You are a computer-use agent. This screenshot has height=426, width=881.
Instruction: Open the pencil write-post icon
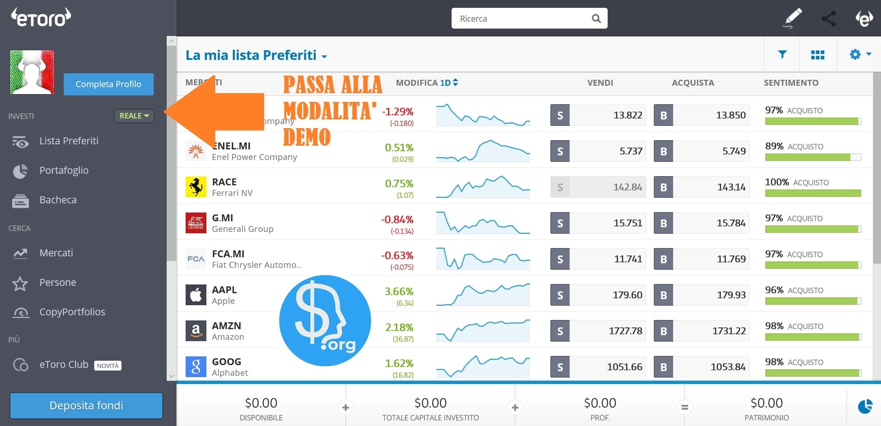point(792,18)
